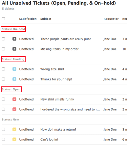Click new status icon for 'Can't log in!'

[14, 139]
